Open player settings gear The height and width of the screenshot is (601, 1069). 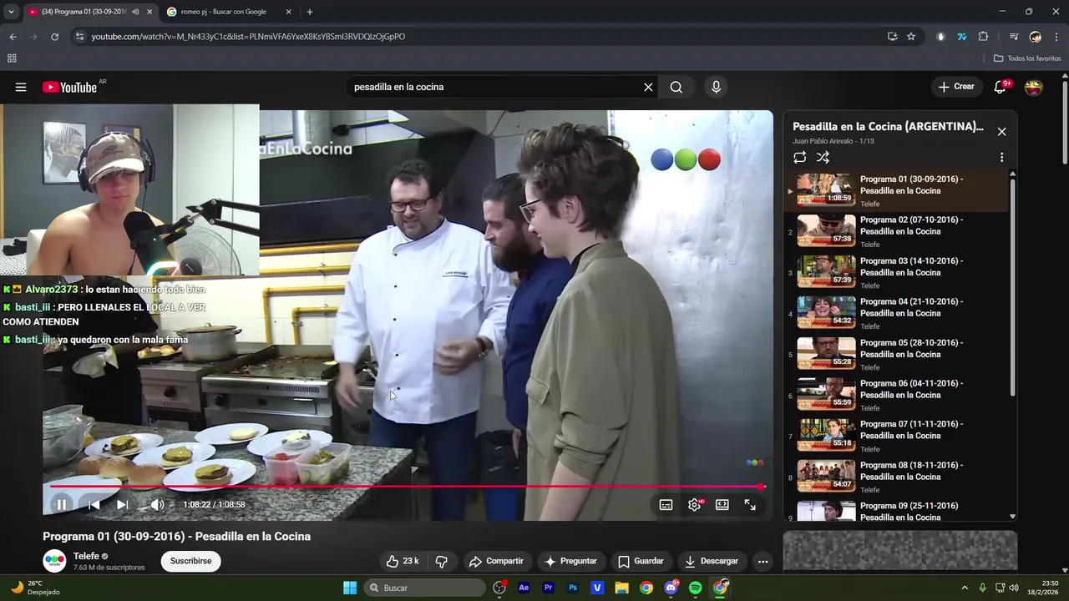(x=694, y=504)
